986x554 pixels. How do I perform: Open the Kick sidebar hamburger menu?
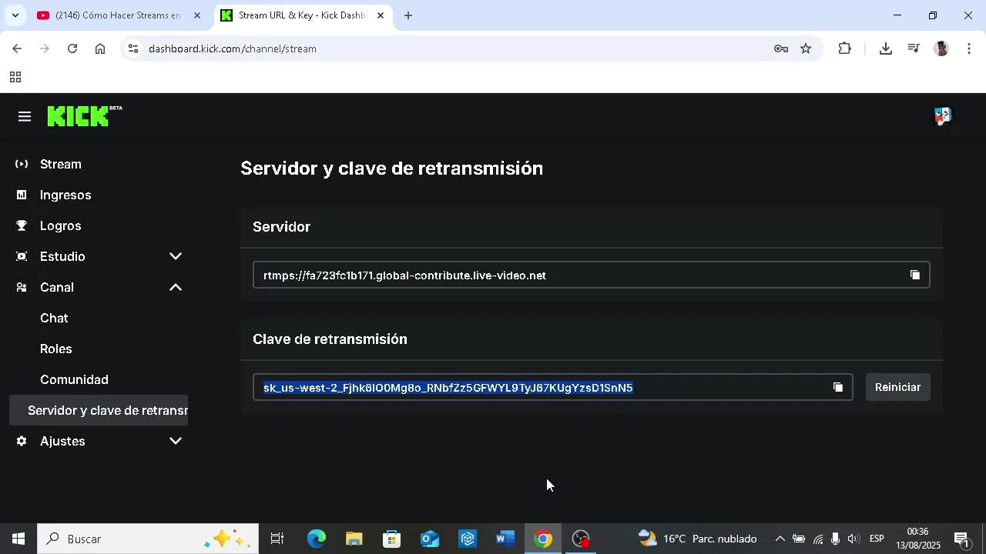coord(25,116)
